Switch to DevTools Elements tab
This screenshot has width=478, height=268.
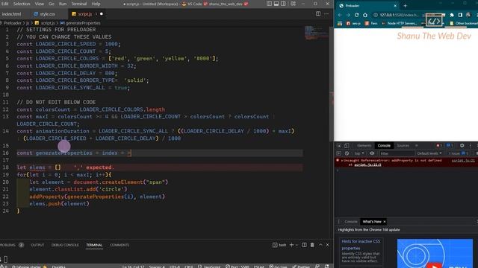point(364,146)
